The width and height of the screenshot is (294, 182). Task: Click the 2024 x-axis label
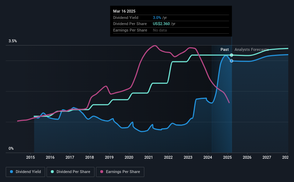(x=208, y=157)
